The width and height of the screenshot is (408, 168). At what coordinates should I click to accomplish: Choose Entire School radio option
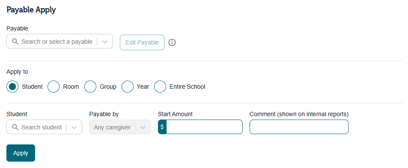(x=160, y=87)
